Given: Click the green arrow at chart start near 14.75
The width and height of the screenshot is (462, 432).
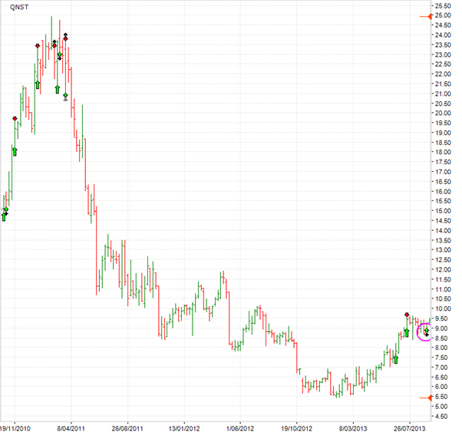Looking at the screenshot, I should click(x=4, y=216).
